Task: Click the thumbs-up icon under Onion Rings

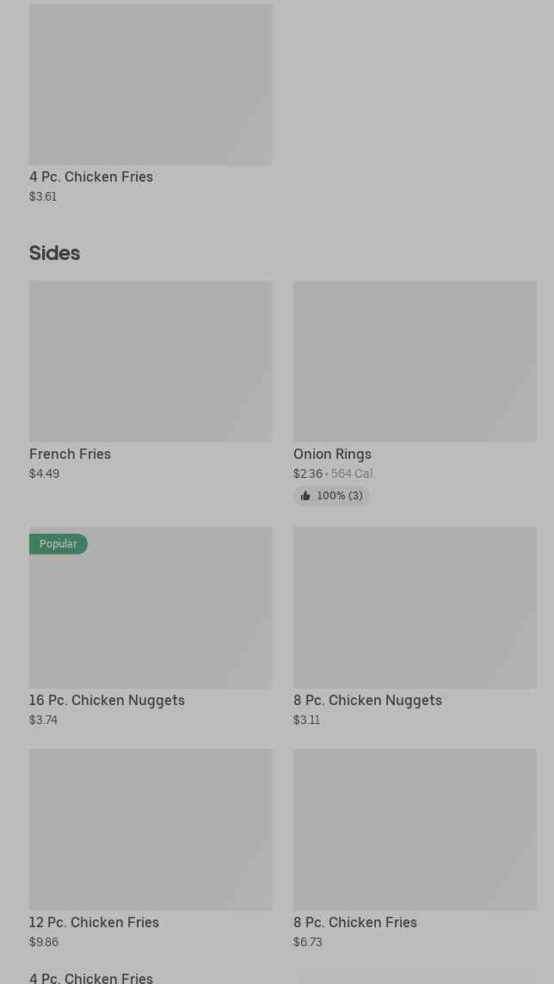Action: coord(305,496)
